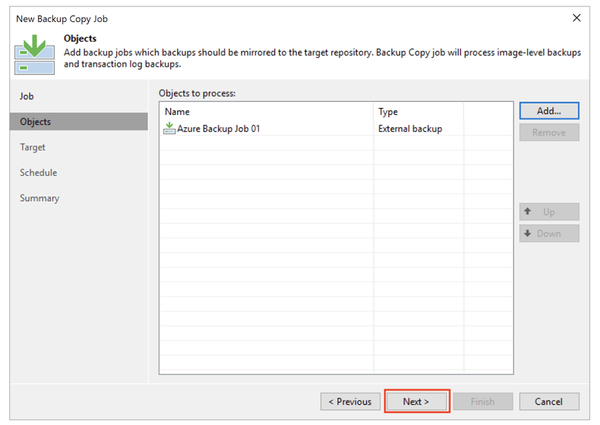This screenshot has height=425, width=600.
Task: Click the backup copy job wizard icon
Action: pyautogui.click(x=35, y=55)
